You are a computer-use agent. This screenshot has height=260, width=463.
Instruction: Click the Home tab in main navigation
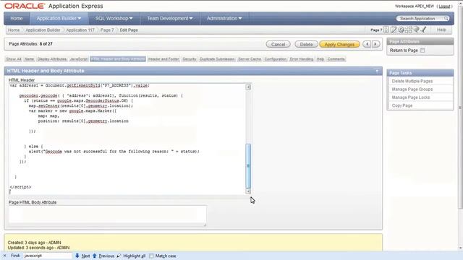(x=17, y=18)
